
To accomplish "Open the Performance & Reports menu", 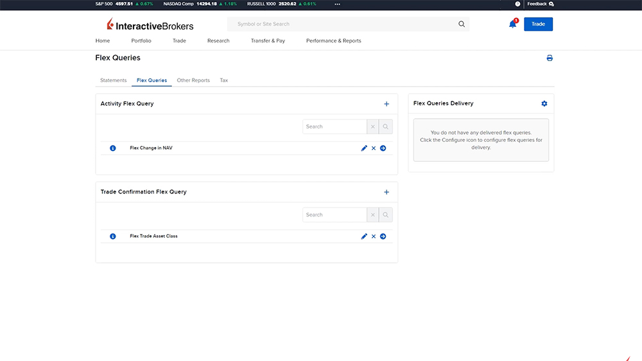I will tap(333, 40).
